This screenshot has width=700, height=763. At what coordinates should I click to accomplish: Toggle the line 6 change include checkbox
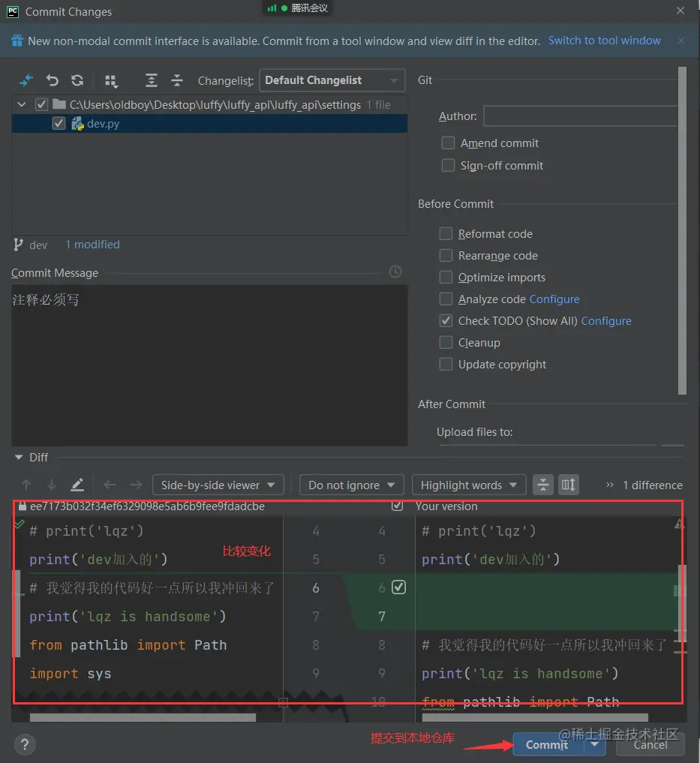coord(398,587)
